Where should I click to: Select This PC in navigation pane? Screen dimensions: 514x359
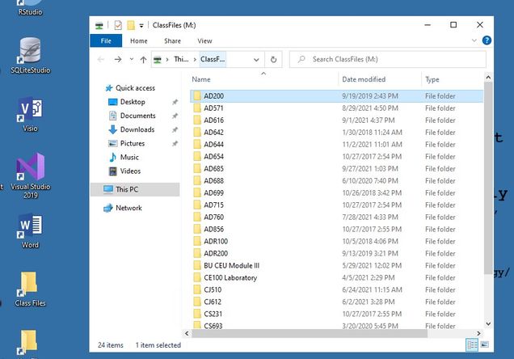tap(127, 189)
